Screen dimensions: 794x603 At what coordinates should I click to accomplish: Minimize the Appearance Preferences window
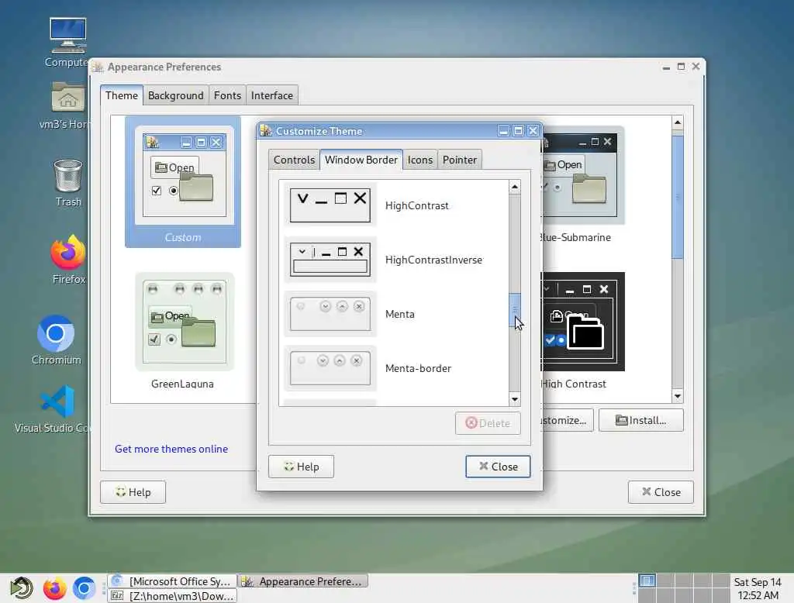666,67
